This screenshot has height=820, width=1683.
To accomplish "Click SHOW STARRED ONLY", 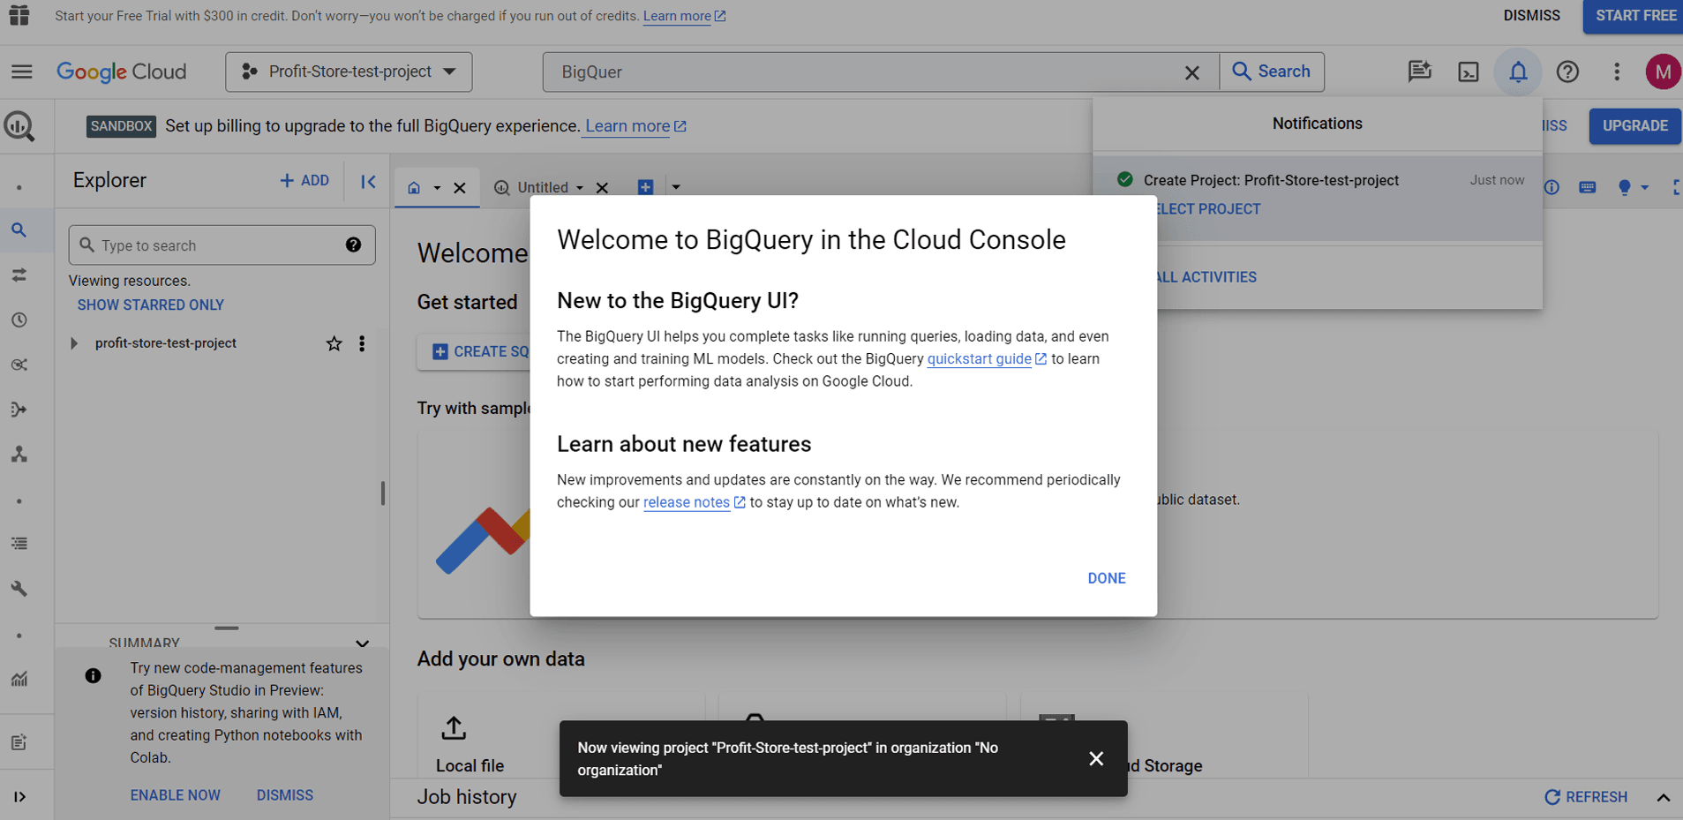I will 151,305.
